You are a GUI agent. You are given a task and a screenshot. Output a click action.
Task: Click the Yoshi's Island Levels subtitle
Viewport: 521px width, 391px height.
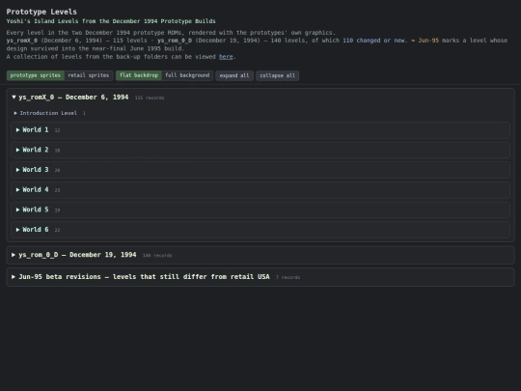point(111,21)
